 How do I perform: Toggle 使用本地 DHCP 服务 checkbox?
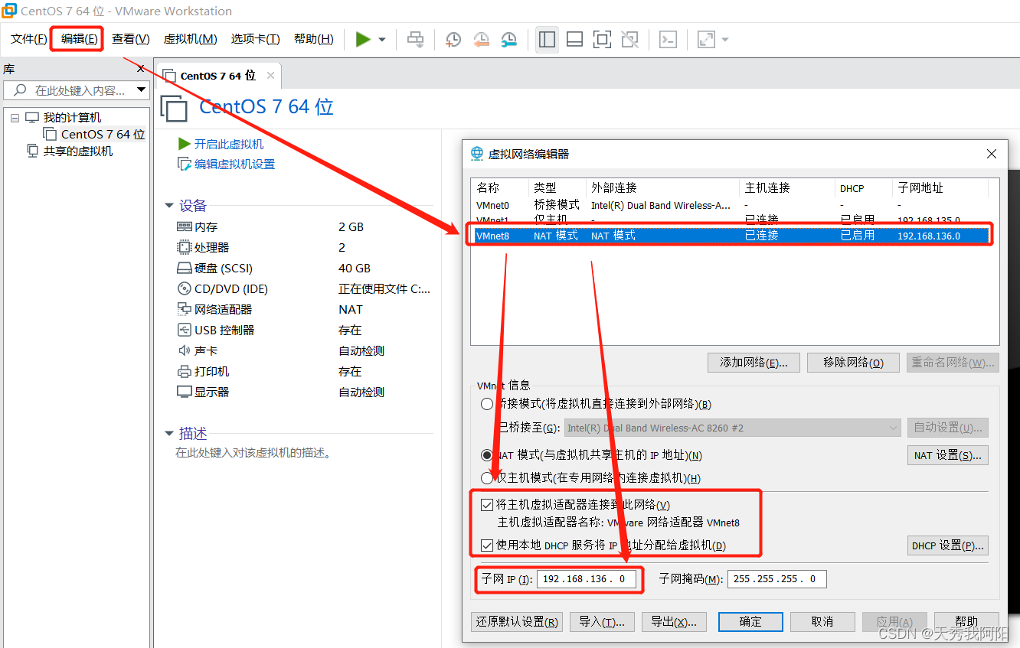pos(487,545)
